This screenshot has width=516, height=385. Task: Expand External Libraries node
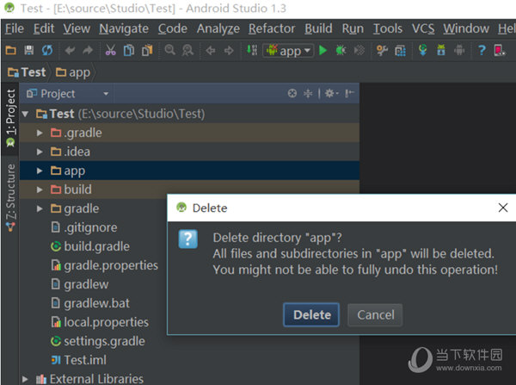[25, 379]
